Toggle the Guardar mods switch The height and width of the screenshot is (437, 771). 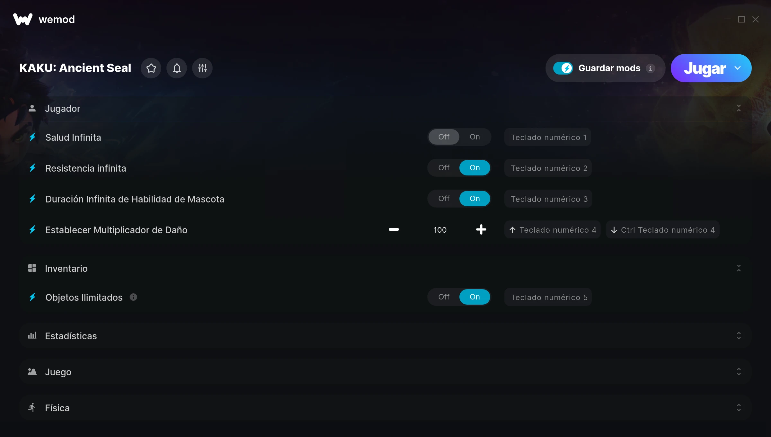[563, 68]
